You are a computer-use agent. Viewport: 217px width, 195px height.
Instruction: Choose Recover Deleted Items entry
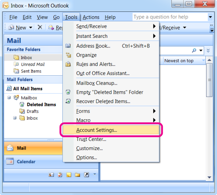(x=111, y=101)
